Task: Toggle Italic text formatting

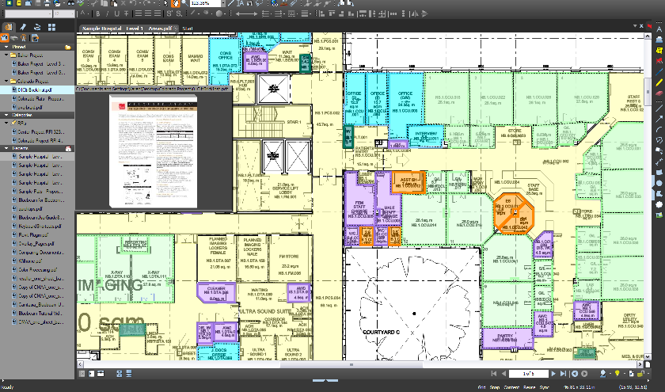Action: pos(107,13)
